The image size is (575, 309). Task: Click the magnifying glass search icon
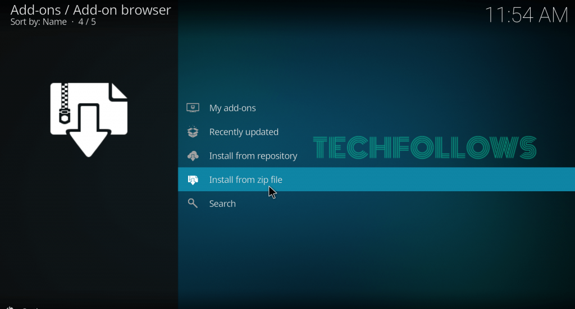(x=193, y=203)
